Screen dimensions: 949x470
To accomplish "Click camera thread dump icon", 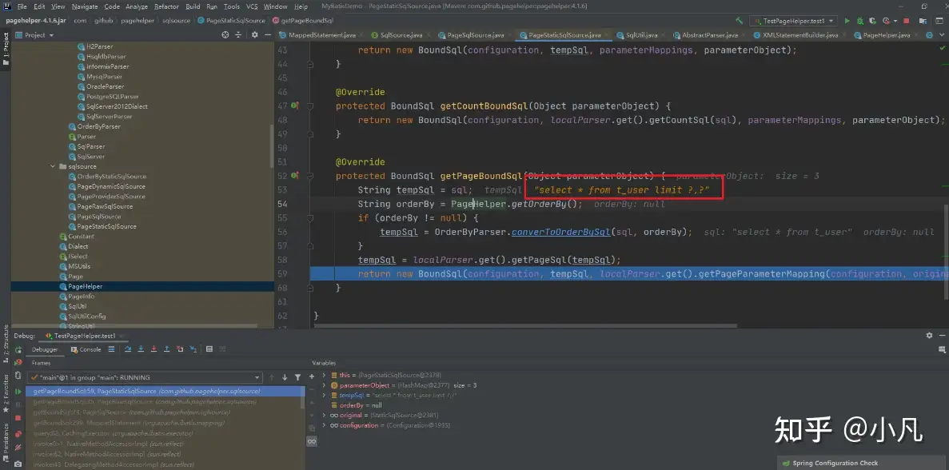I will pyautogui.click(x=18, y=464).
